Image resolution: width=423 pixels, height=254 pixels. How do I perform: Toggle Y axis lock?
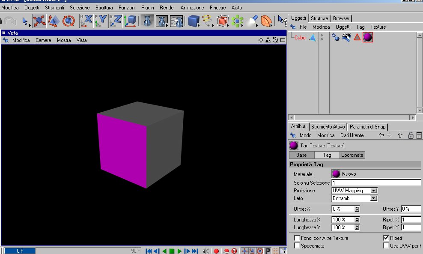pos(101,21)
